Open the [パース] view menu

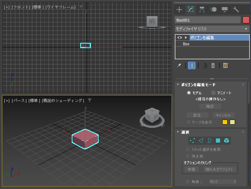[x=19, y=101]
